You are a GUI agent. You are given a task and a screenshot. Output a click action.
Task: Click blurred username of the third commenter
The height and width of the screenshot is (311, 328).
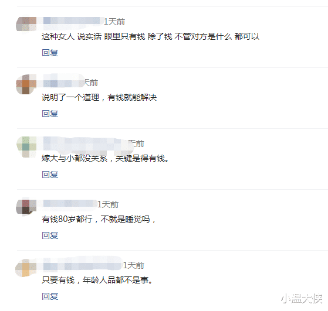(x=86, y=144)
